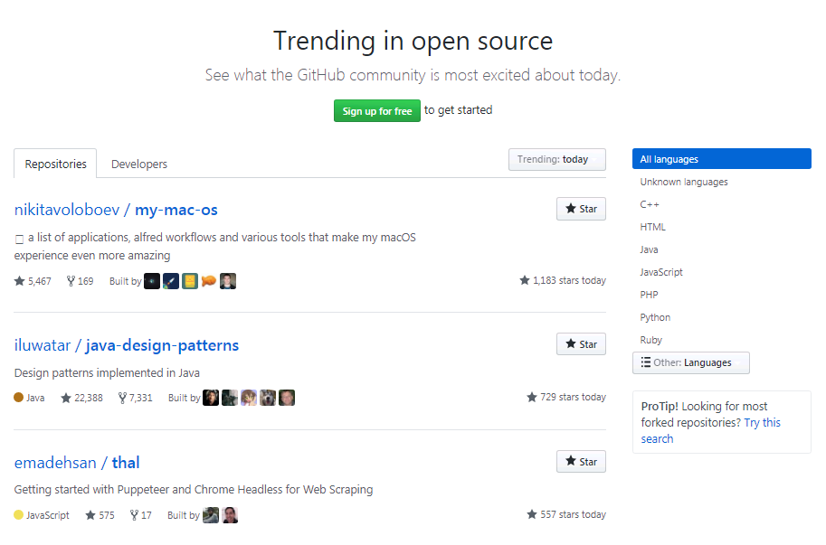The image size is (826, 545).
Task: Open the Trending: today dropdown
Action: click(556, 159)
